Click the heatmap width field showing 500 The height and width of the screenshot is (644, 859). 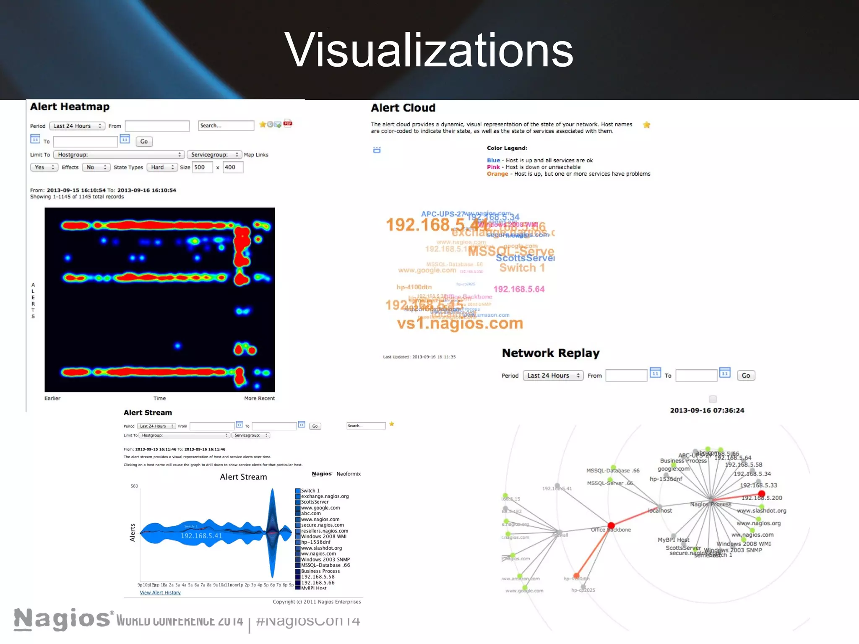tap(203, 167)
